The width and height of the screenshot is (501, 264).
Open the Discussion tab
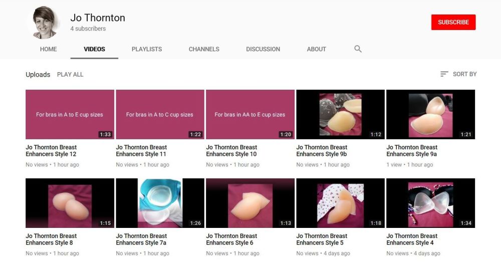coord(263,49)
